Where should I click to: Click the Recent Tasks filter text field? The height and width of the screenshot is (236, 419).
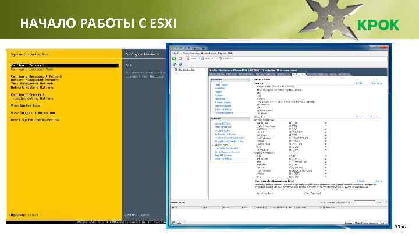click(364, 202)
